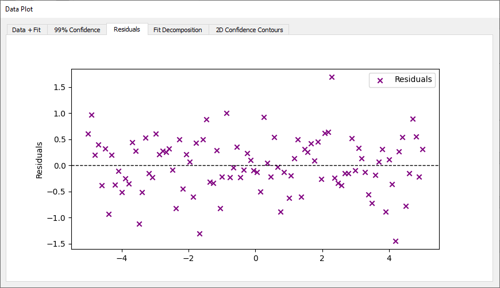The width and height of the screenshot is (500, 288).
Task: Click the −1.5 y-axis tick label
Action: click(x=56, y=244)
